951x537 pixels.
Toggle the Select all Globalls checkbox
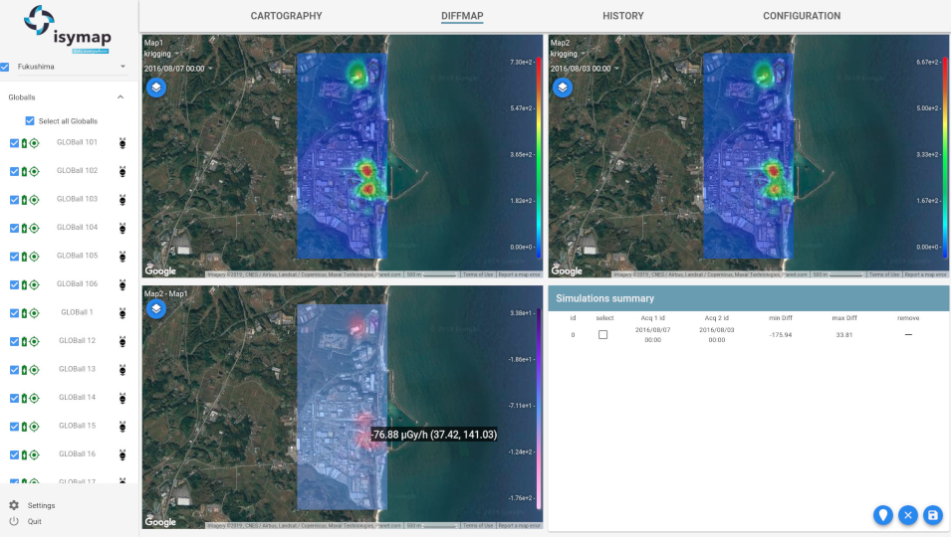pos(30,121)
